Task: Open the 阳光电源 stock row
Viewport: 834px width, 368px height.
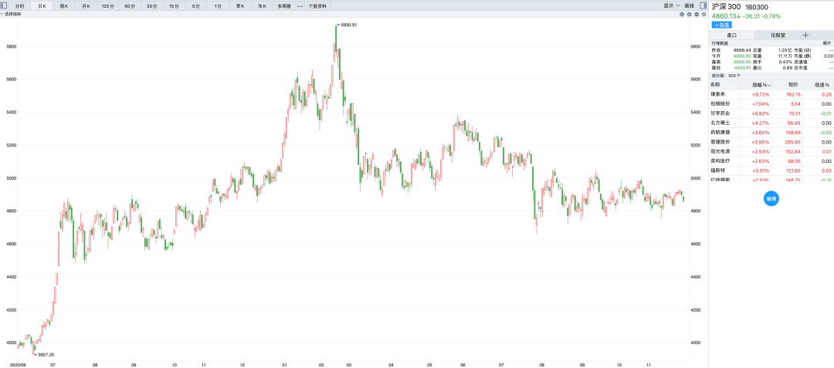Action: coord(771,151)
